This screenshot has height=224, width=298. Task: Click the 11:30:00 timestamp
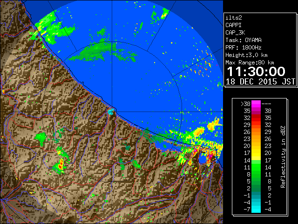(256, 71)
